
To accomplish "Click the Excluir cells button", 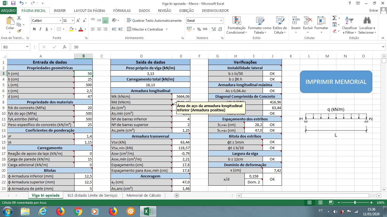I will click(308, 25).
